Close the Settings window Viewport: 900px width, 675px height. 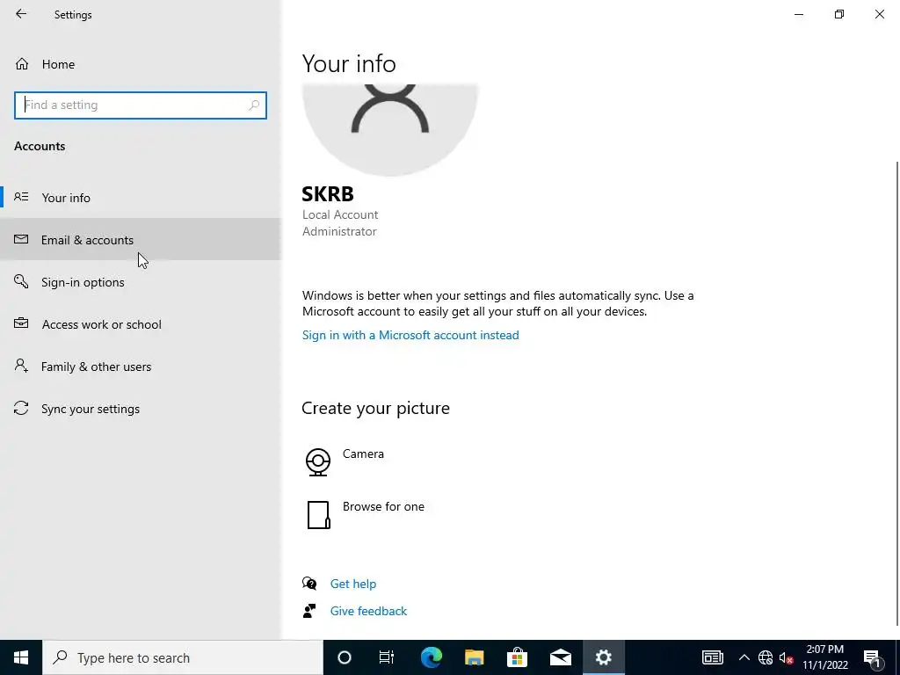(879, 14)
